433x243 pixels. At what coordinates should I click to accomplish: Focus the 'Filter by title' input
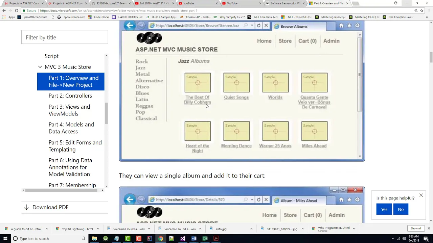click(x=65, y=37)
